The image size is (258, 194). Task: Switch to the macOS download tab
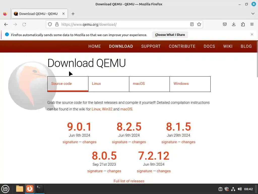149,84
